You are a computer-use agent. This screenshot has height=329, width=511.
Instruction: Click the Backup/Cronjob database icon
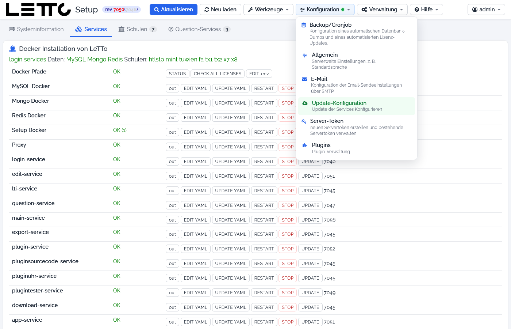click(x=304, y=25)
